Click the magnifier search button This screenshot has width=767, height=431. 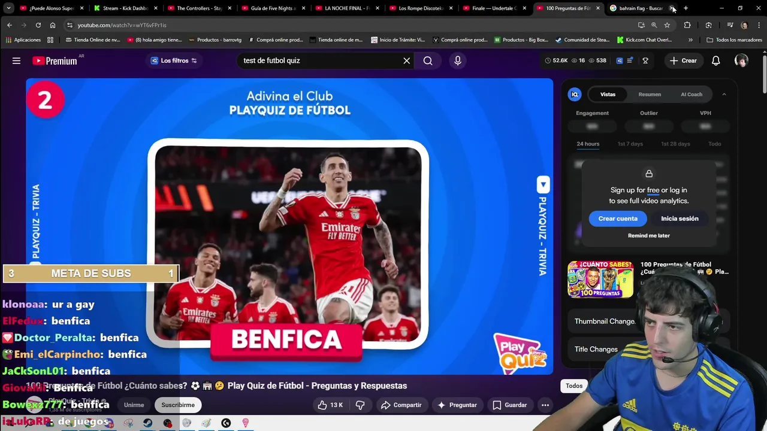[x=428, y=60]
